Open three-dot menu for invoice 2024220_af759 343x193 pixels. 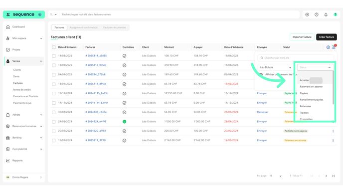[333, 131]
